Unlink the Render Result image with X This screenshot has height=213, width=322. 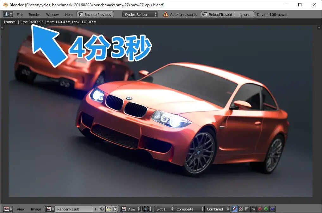pyautogui.click(x=115, y=209)
